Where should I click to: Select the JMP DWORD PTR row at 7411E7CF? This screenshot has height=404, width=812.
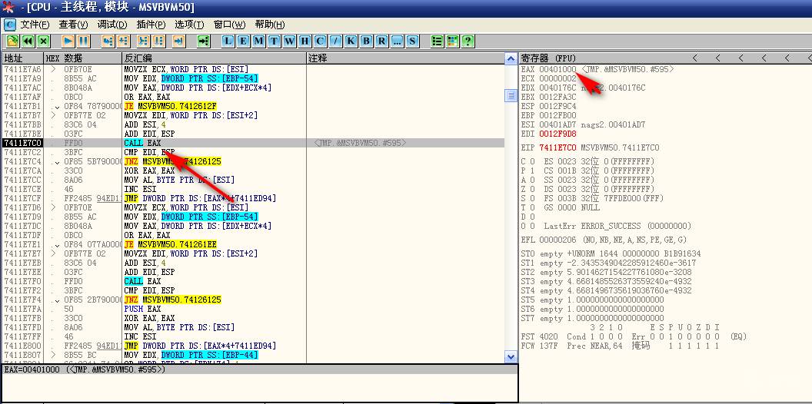(253, 198)
